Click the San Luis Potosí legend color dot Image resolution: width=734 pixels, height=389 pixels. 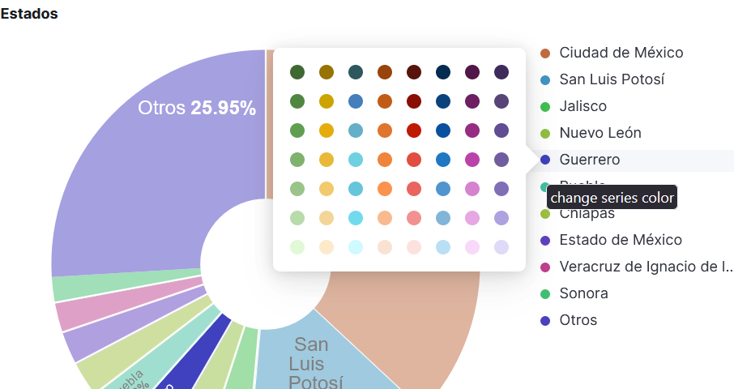tap(545, 79)
